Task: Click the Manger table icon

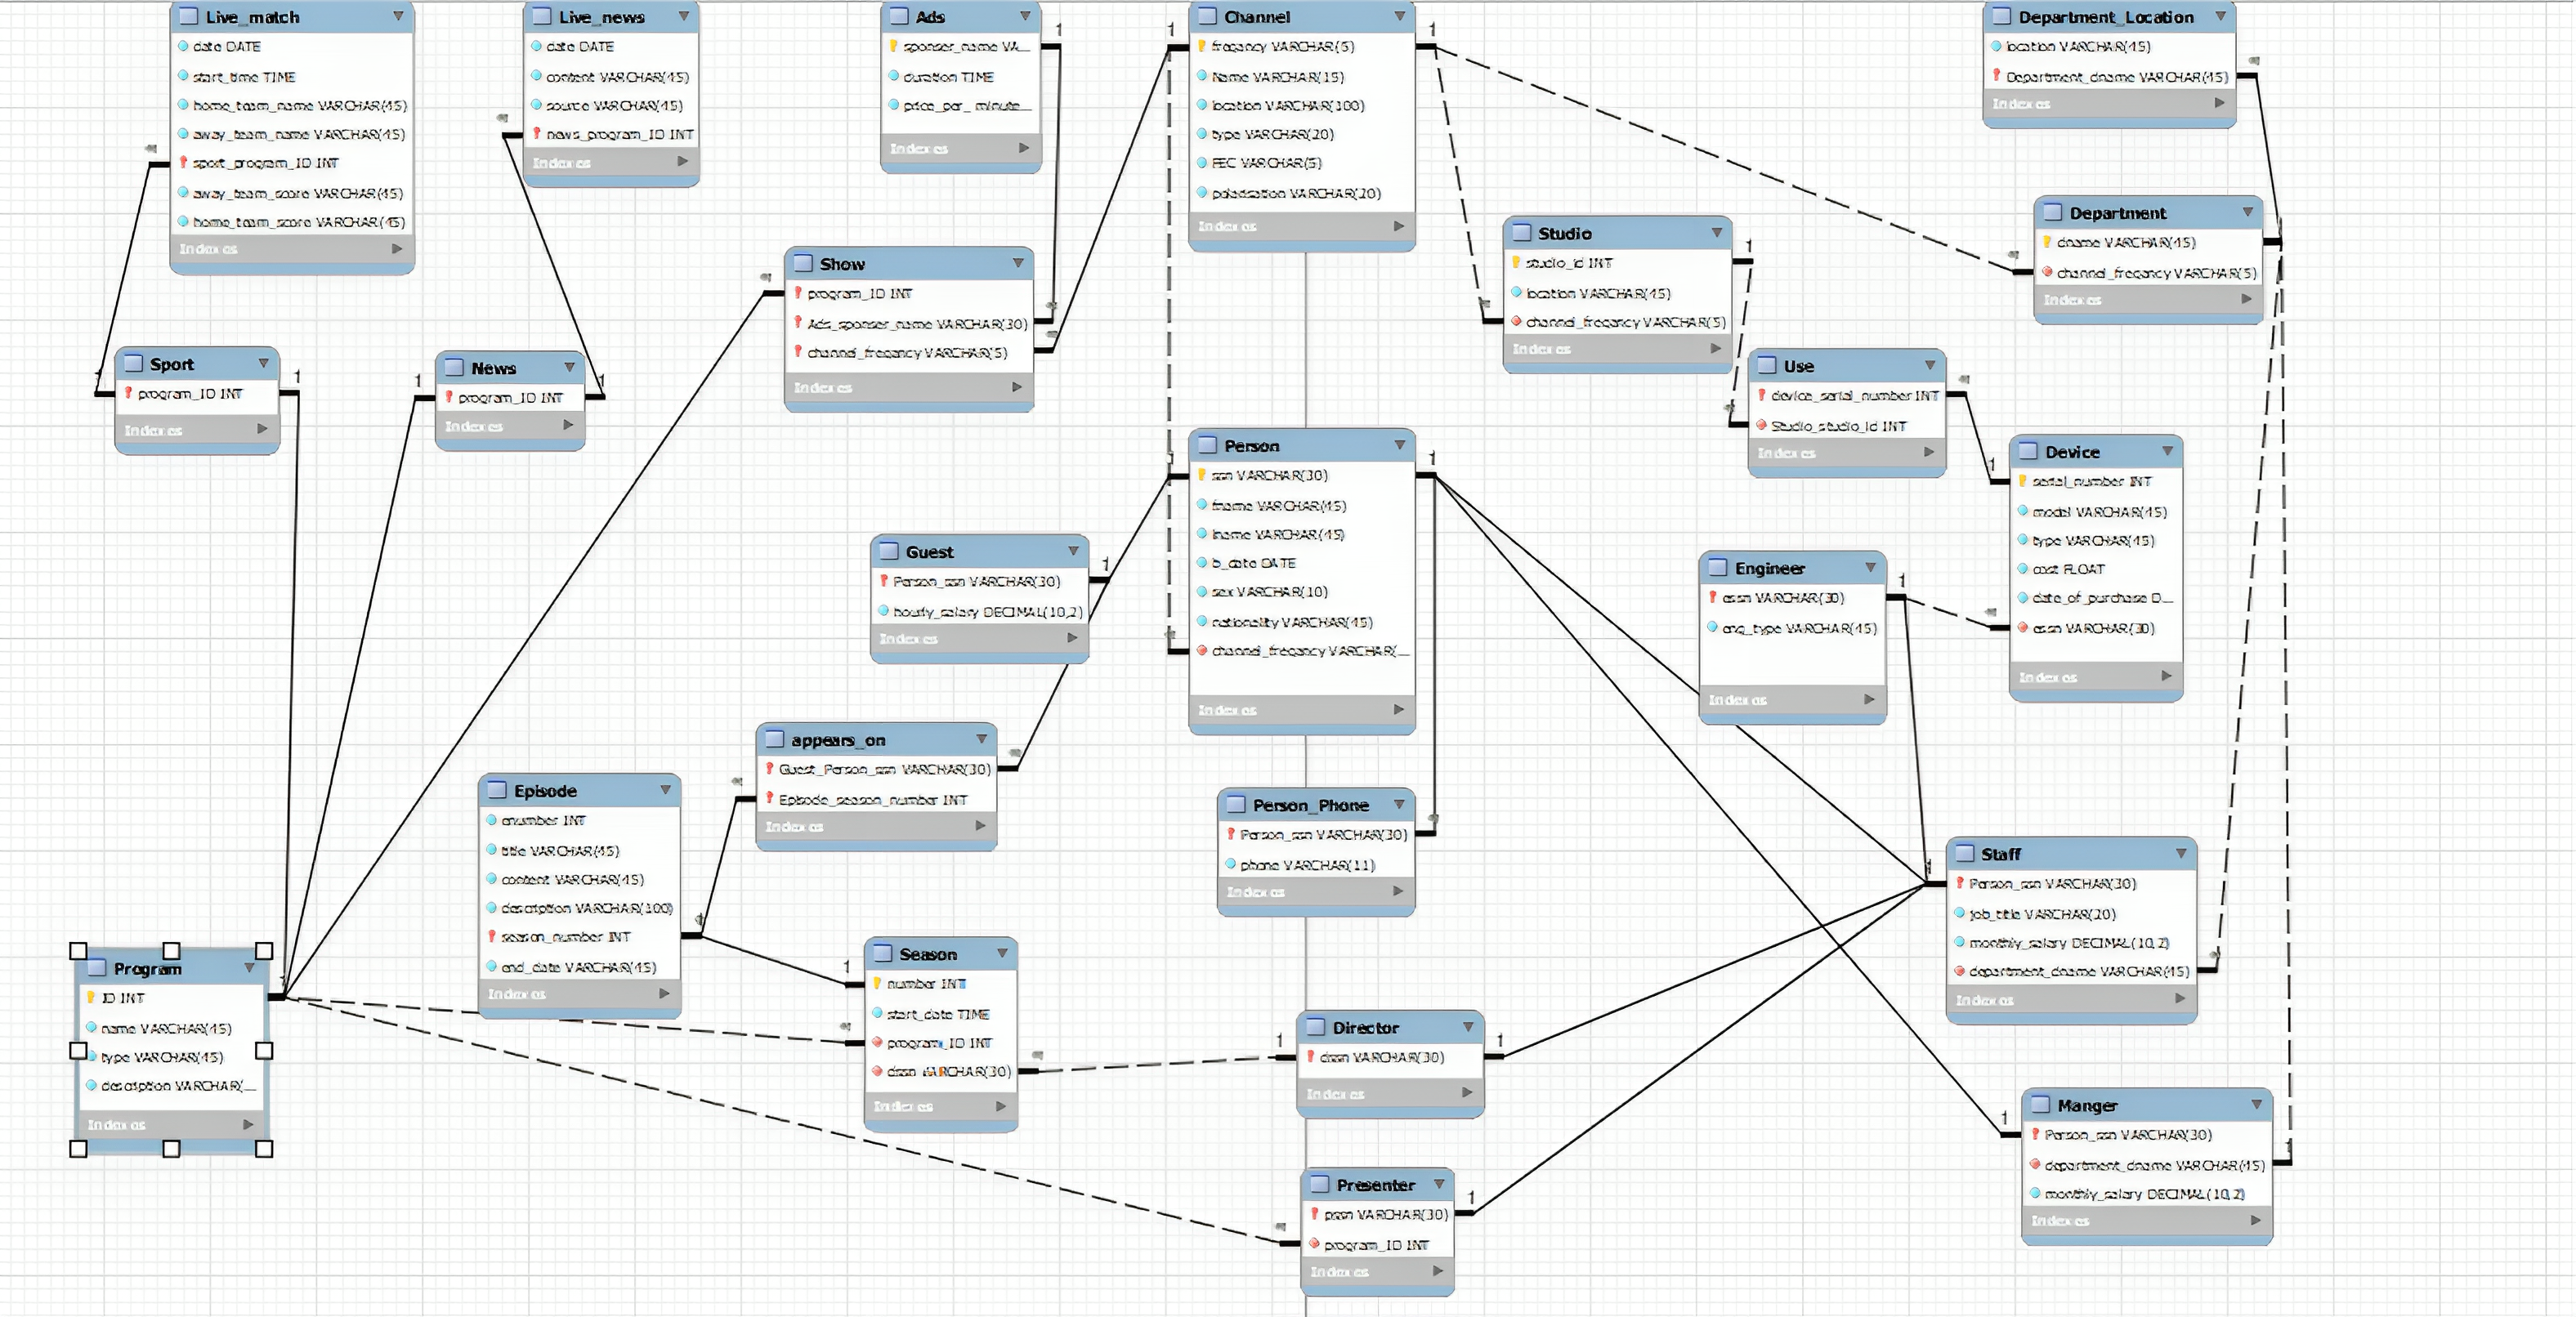Action: point(2040,1105)
